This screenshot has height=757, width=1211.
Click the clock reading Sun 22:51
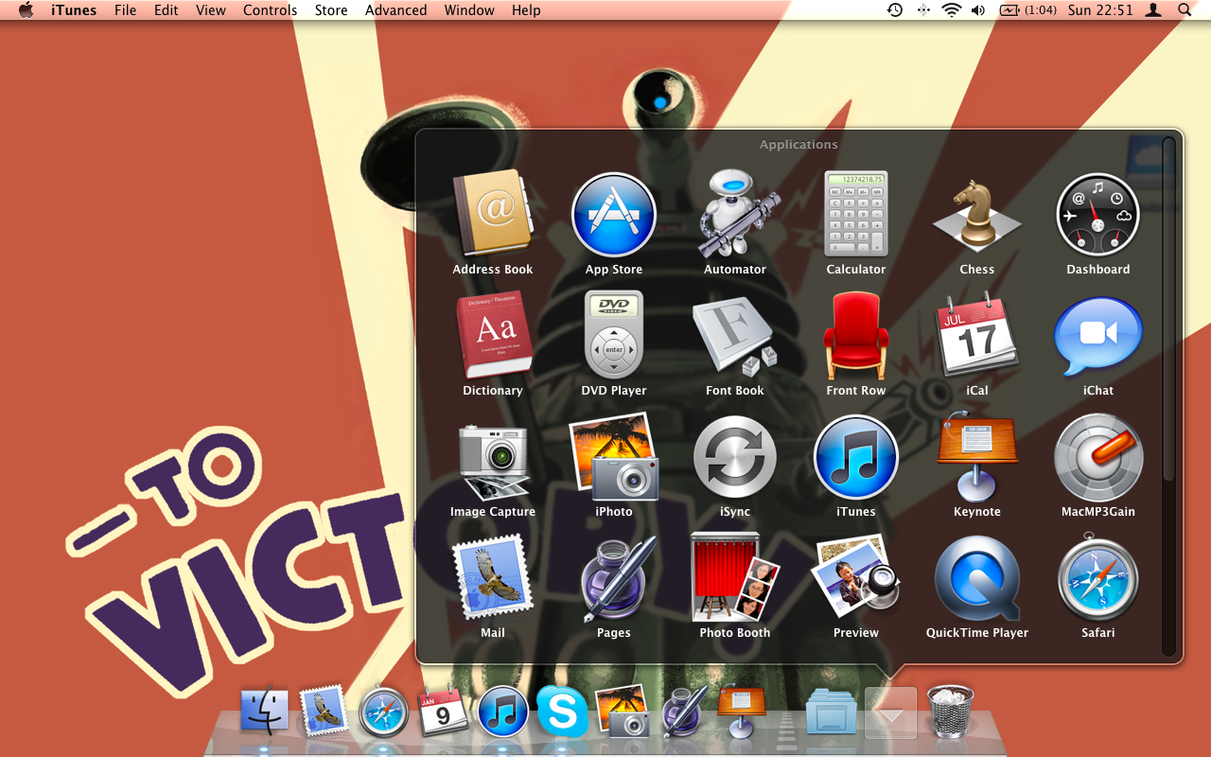pyautogui.click(x=1100, y=10)
